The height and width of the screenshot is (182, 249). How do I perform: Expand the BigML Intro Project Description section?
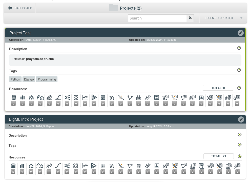tap(240, 135)
